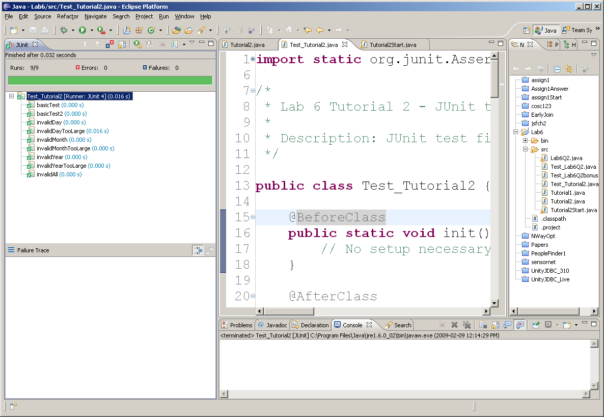Toggle Show Stack Trace in Console filter button
The height and width of the screenshot is (417, 604).
pos(198,250)
